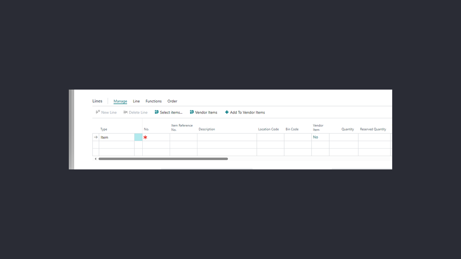This screenshot has height=259, width=461.
Task: Open the Type field showing Item
Action: tap(117, 137)
